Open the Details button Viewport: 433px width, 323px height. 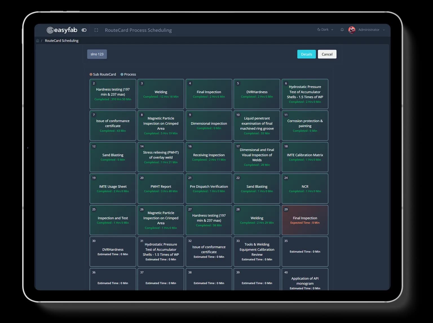click(306, 54)
